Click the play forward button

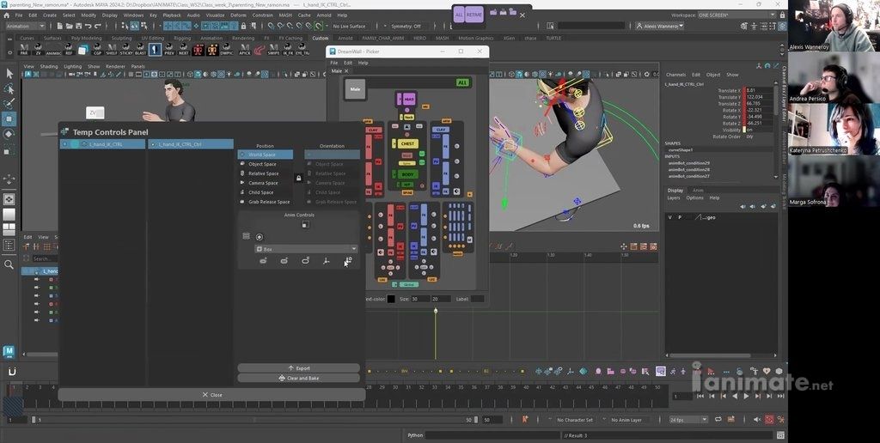tap(746, 396)
